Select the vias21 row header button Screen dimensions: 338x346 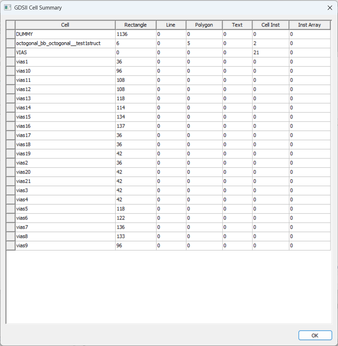click(10, 181)
